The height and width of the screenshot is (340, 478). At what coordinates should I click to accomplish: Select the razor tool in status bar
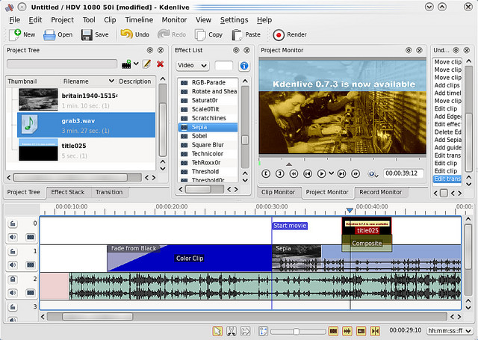pyautogui.click(x=232, y=331)
